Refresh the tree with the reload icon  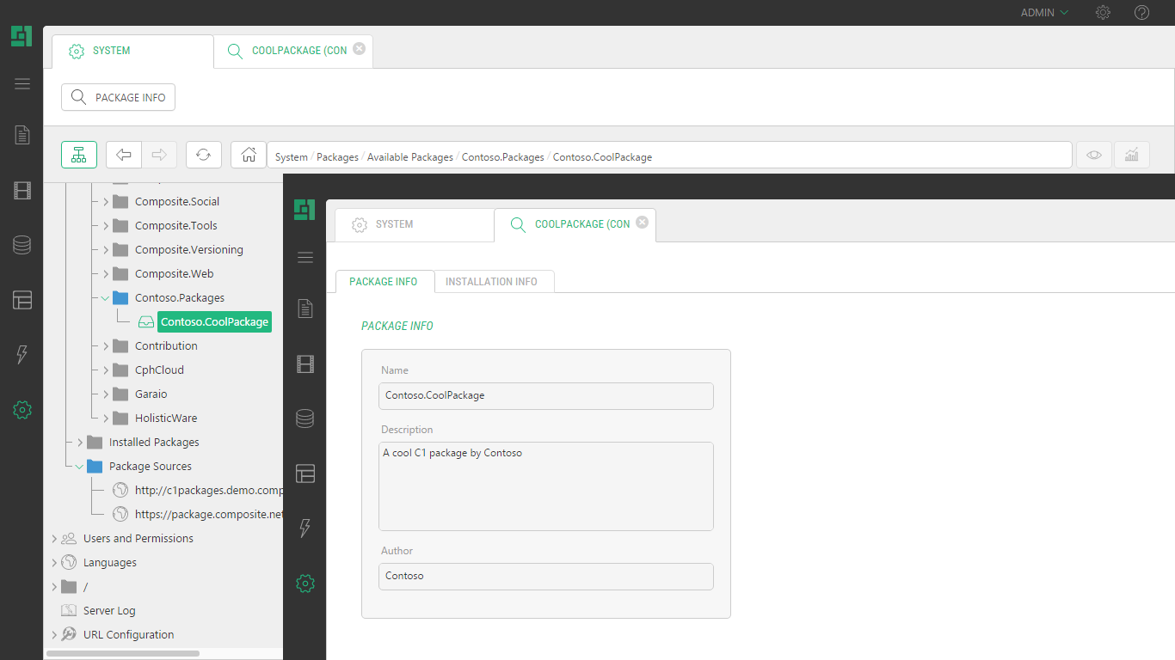pos(204,155)
